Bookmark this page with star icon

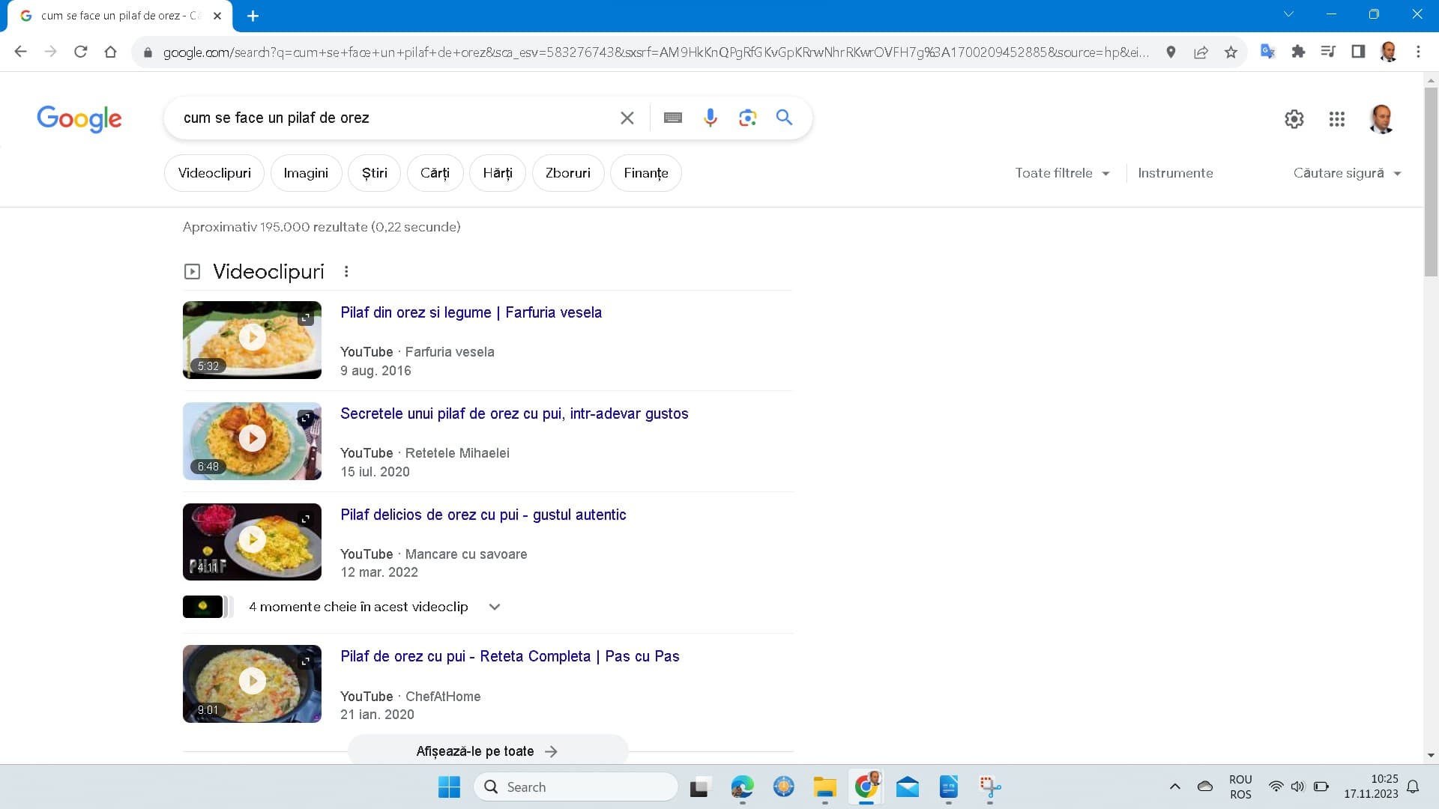[1231, 52]
